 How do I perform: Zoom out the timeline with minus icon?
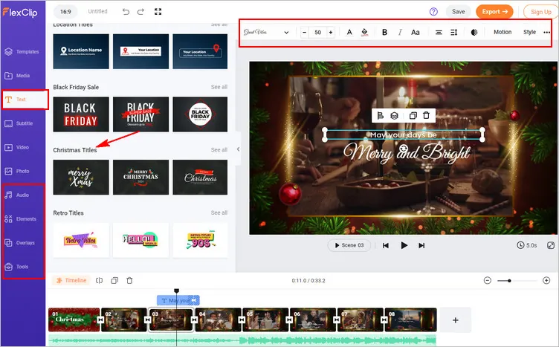point(488,280)
